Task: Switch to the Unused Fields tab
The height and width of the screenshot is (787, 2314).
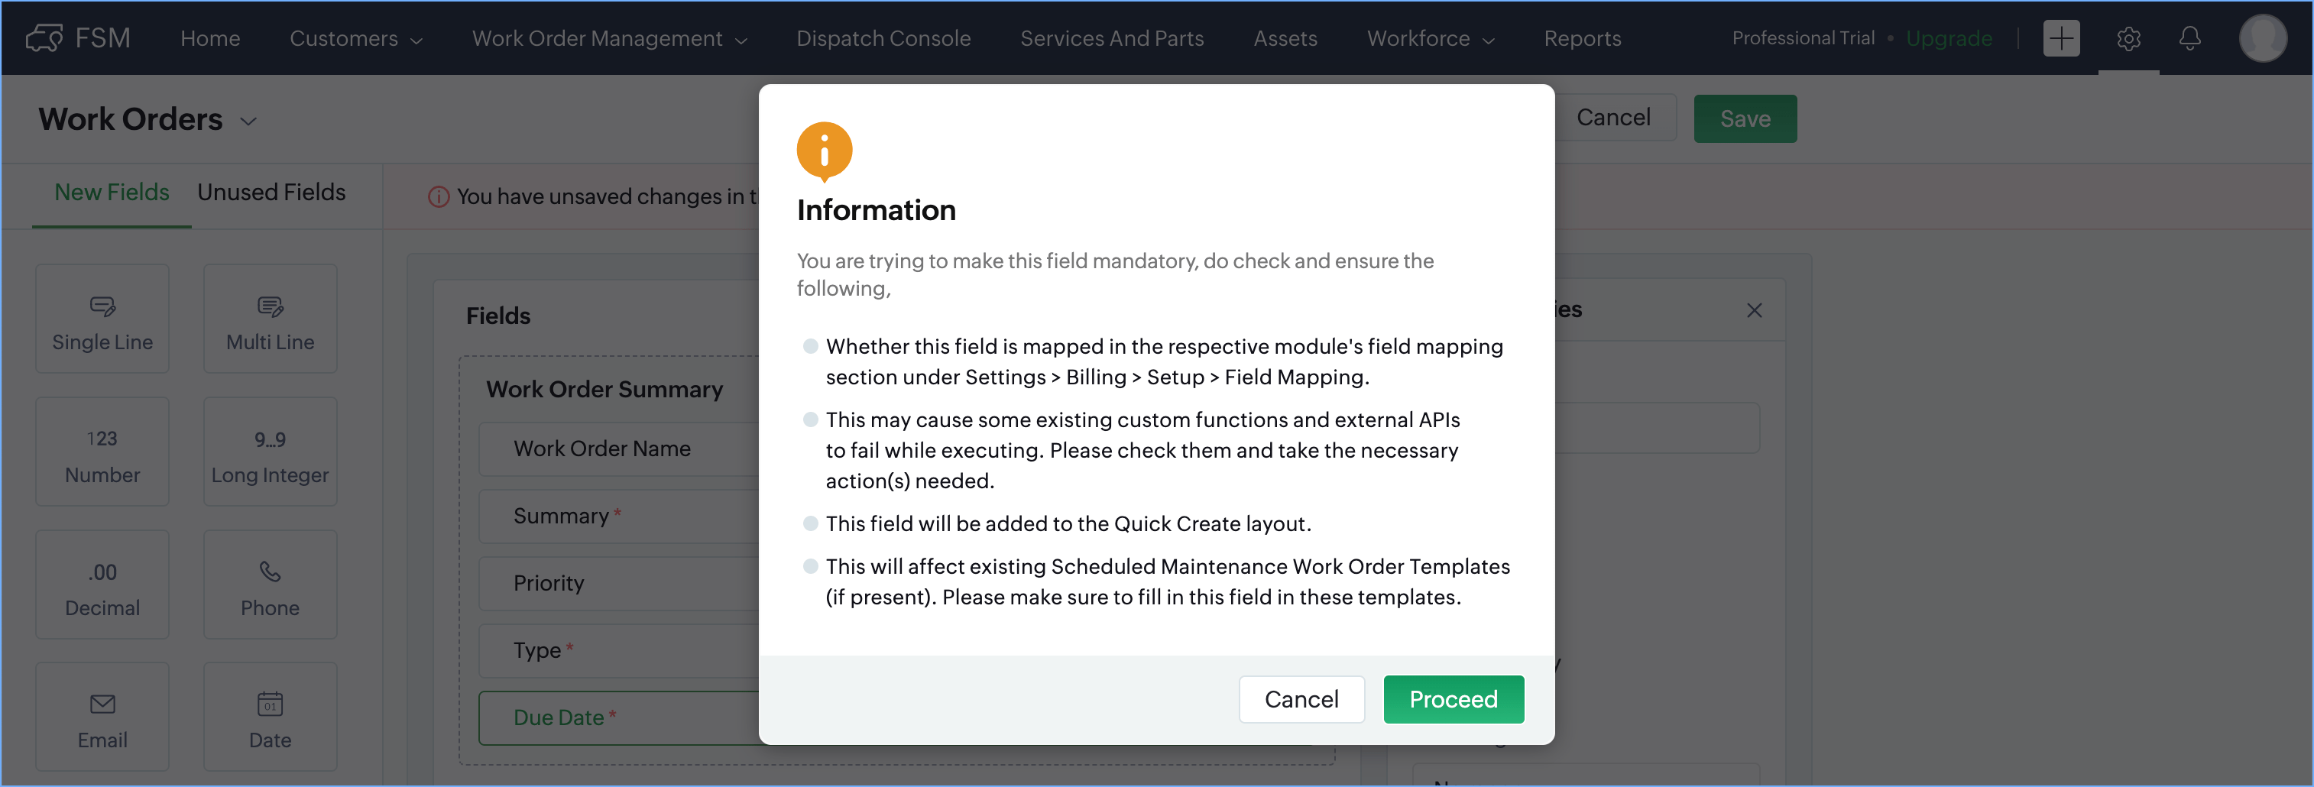Action: pos(271,193)
